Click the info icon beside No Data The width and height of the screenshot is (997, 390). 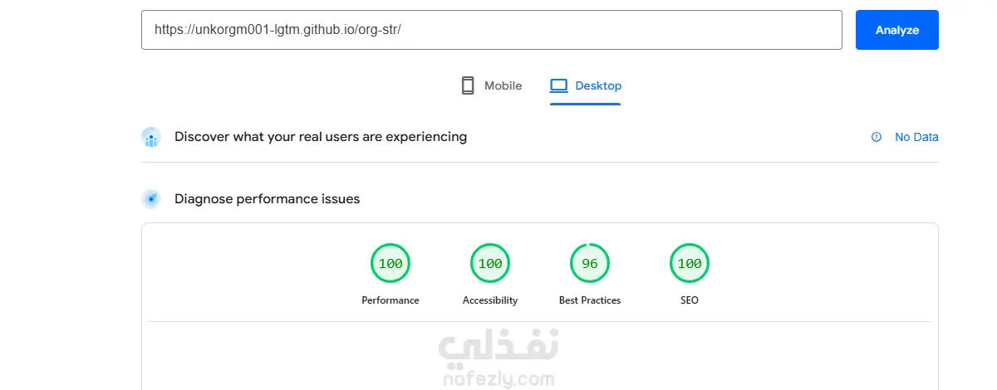[876, 137]
